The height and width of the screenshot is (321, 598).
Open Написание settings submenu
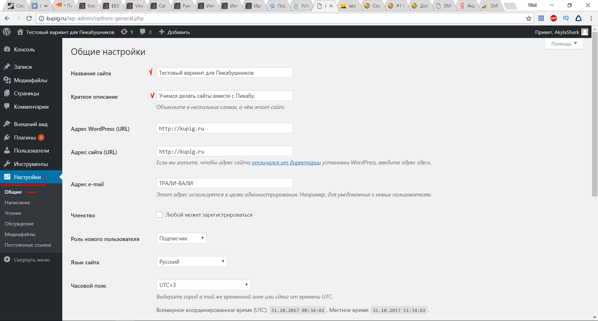[17, 203]
